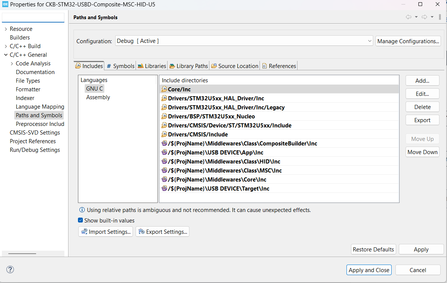447x283 pixels.
Task: Select Assembly under Languages
Action: [98, 97]
